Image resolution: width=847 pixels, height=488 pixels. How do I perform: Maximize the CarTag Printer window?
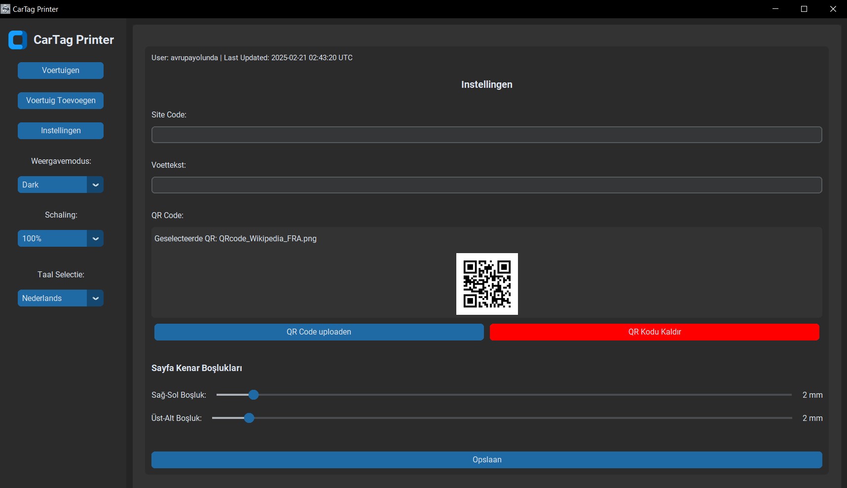[x=804, y=9]
